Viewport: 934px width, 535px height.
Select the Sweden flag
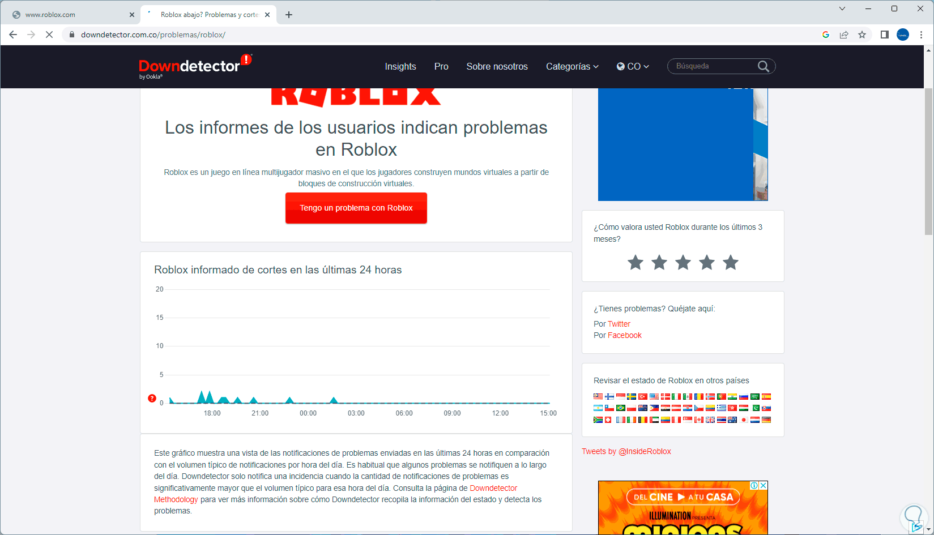pyautogui.click(x=632, y=396)
